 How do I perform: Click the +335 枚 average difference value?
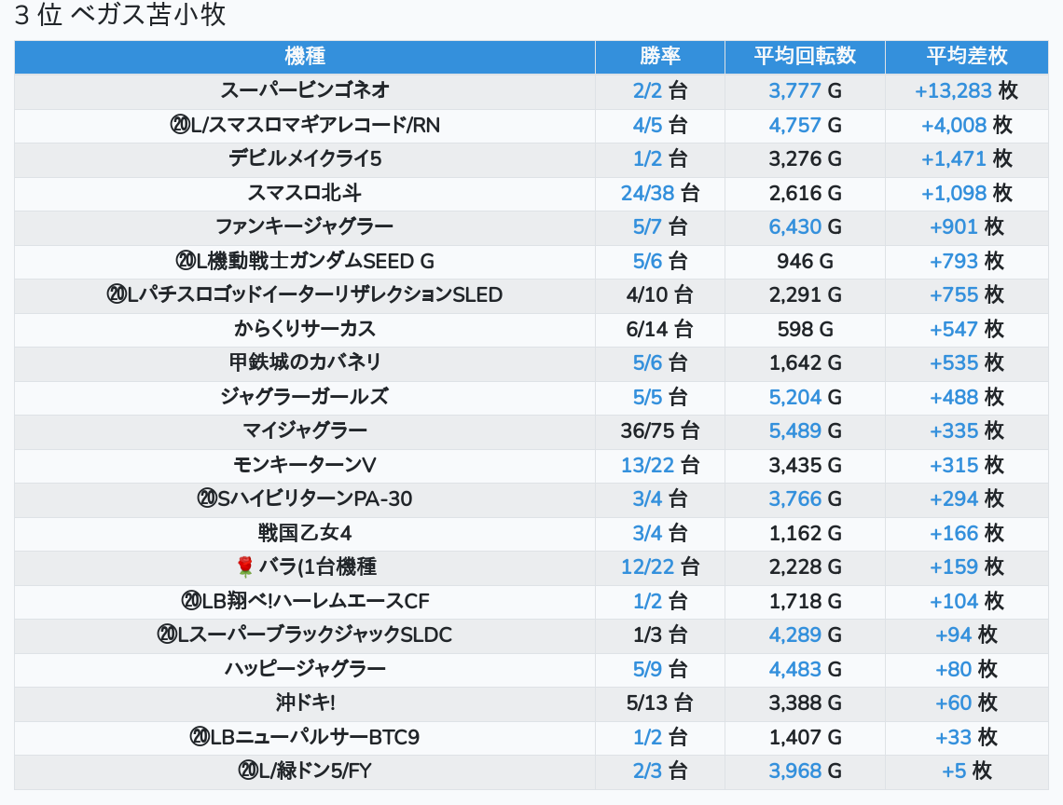(x=966, y=430)
